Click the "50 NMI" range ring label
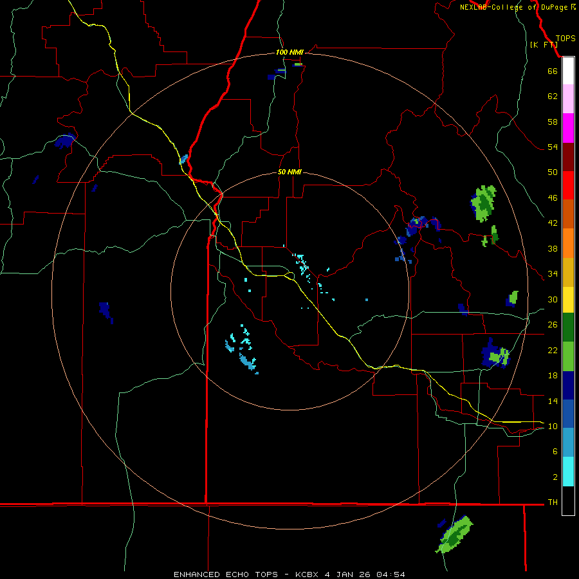579x579 pixels. coord(289,172)
